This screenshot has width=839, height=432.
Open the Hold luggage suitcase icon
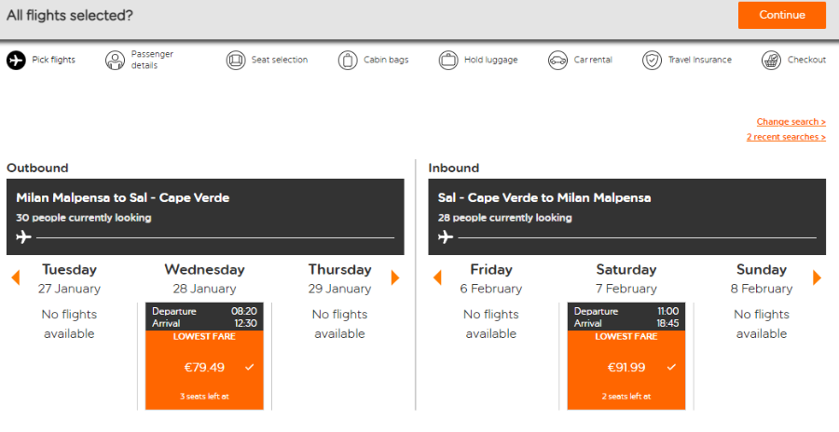pos(448,60)
